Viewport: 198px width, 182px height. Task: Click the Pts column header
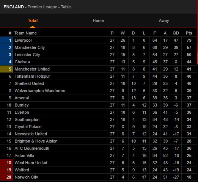point(189,33)
